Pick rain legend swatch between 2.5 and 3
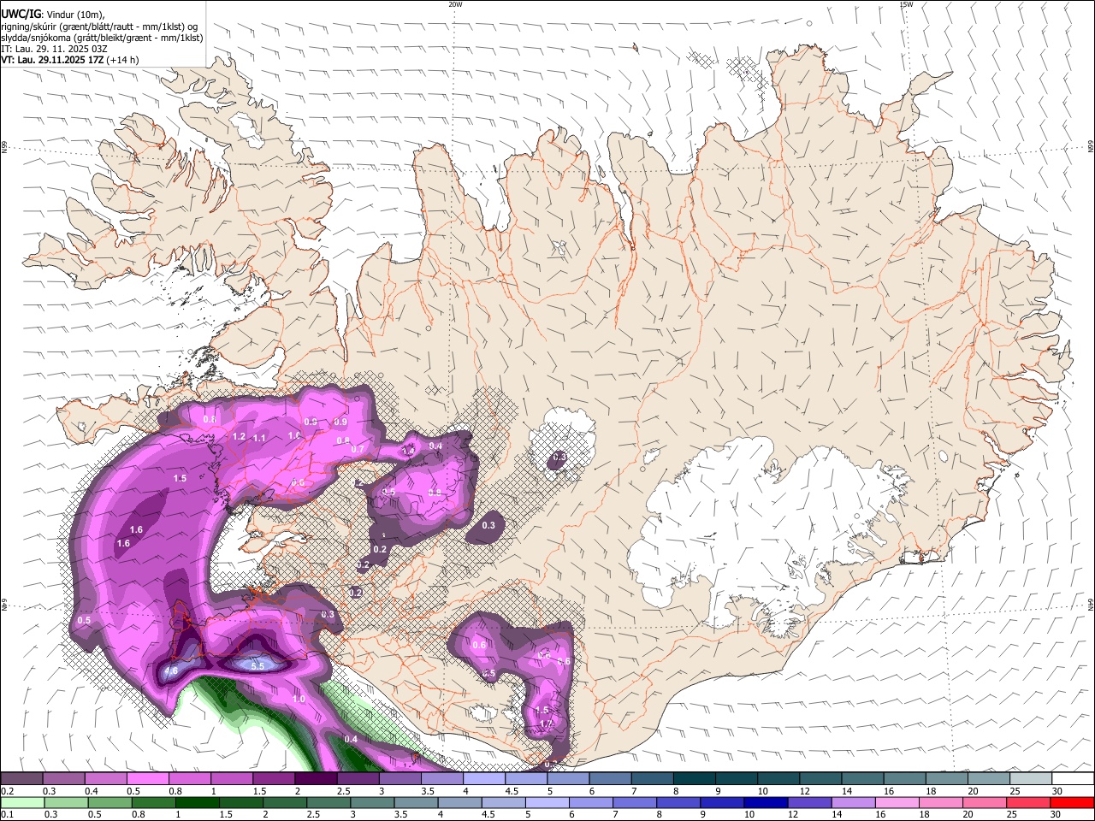The height and width of the screenshot is (821, 1095). click(x=328, y=803)
